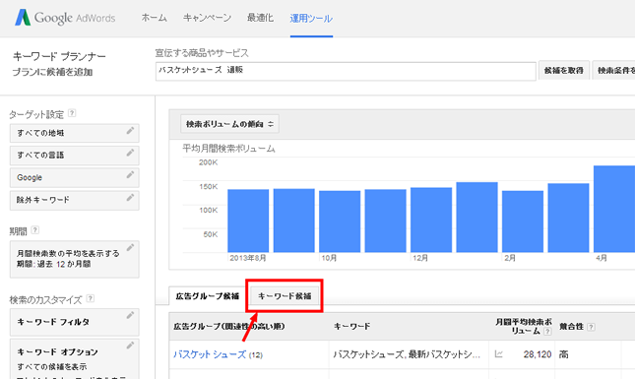Edit キーワード フィルタ with pencil icon
Image resolution: width=635 pixels, height=379 pixels.
[130, 315]
